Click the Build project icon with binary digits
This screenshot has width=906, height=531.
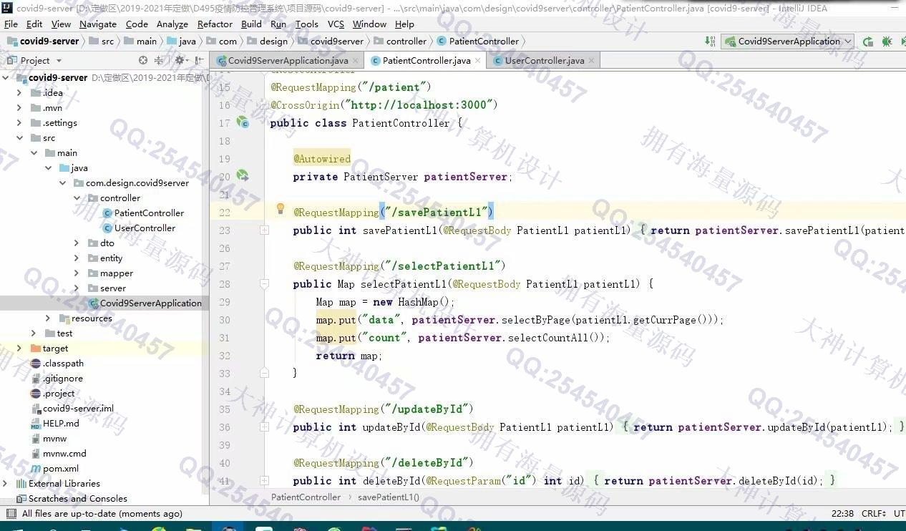(x=710, y=42)
